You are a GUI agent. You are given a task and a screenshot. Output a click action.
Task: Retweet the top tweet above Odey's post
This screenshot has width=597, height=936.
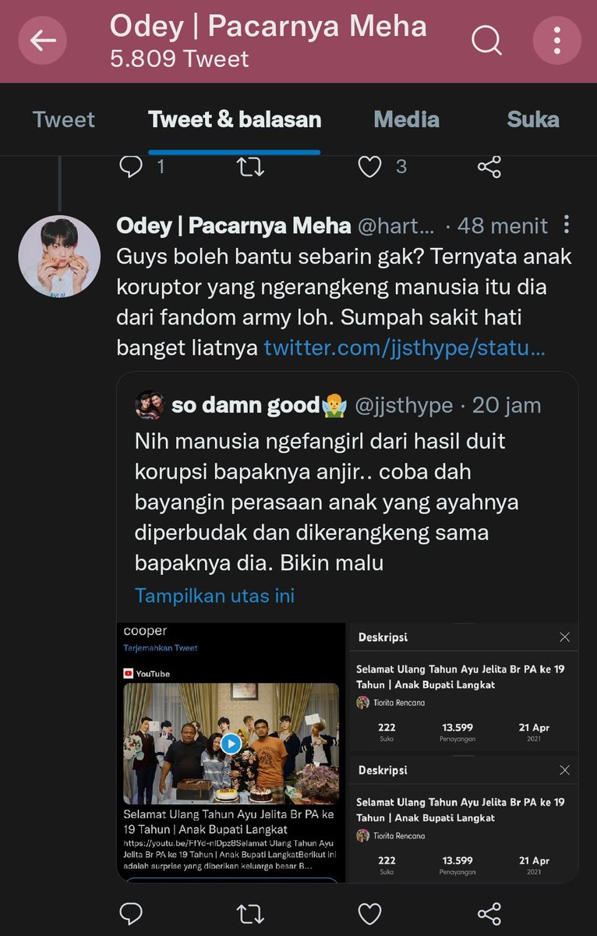point(250,166)
